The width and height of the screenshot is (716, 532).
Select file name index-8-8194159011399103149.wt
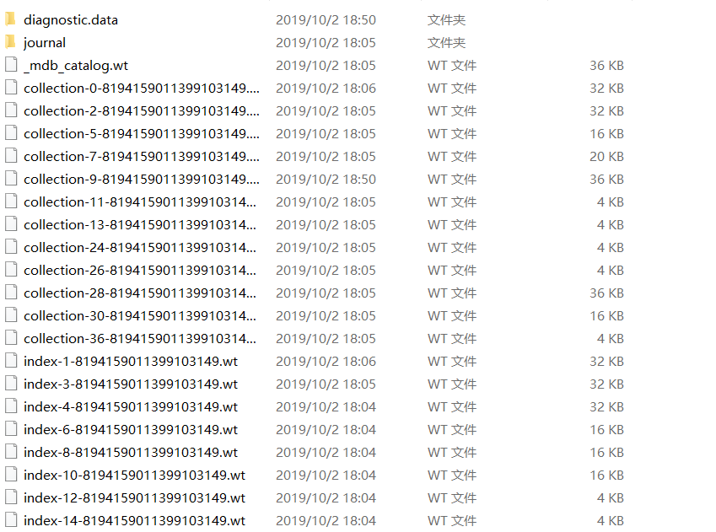131,453
